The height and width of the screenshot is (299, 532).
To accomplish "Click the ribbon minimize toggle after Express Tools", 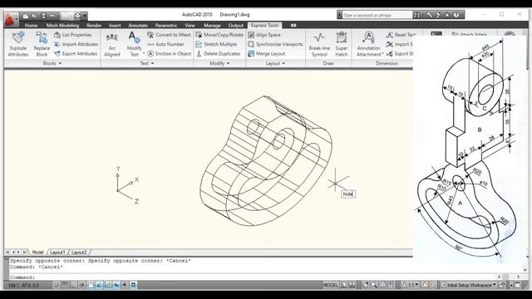I will (x=293, y=26).
